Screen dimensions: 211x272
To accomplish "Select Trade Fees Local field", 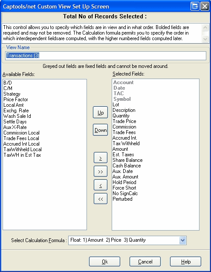I will (21, 138).
